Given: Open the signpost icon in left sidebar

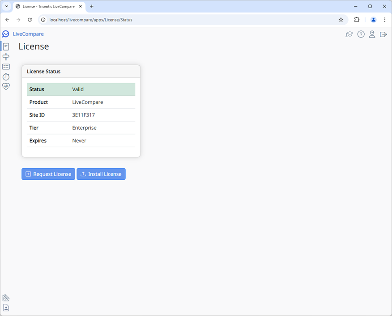Looking at the screenshot, I should point(6,57).
